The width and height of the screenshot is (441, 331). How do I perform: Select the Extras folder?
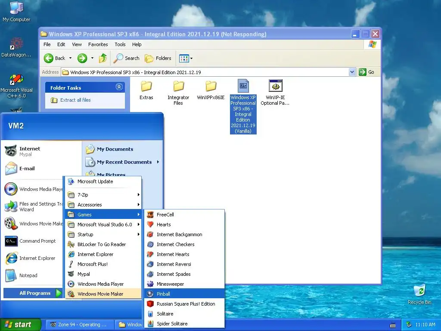click(x=146, y=90)
